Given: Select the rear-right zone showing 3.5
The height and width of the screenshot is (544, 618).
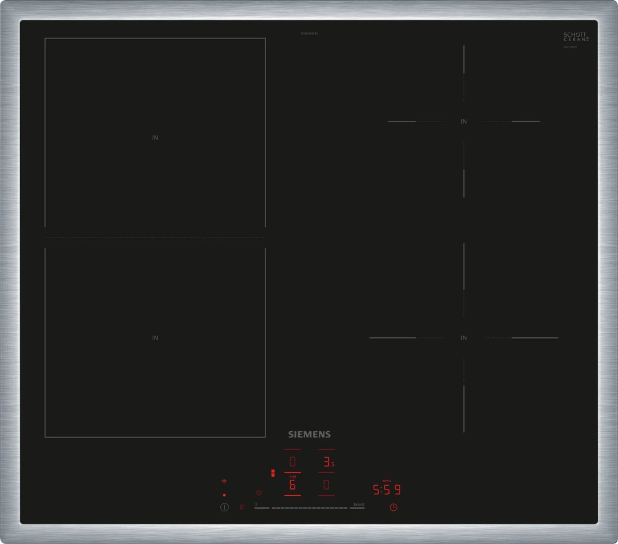Looking at the screenshot, I should [x=327, y=462].
